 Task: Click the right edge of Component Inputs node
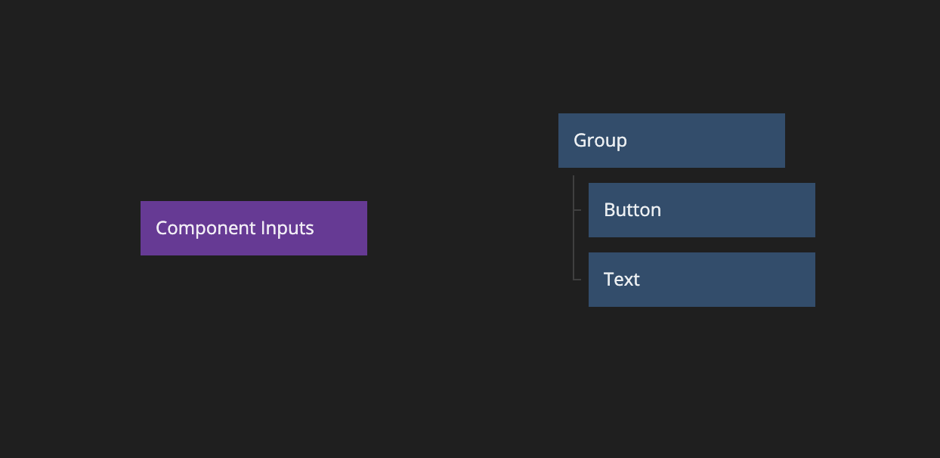(364, 228)
